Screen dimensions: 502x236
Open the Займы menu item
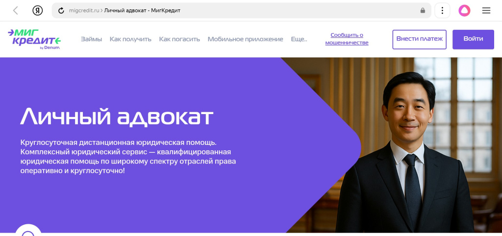pos(91,39)
